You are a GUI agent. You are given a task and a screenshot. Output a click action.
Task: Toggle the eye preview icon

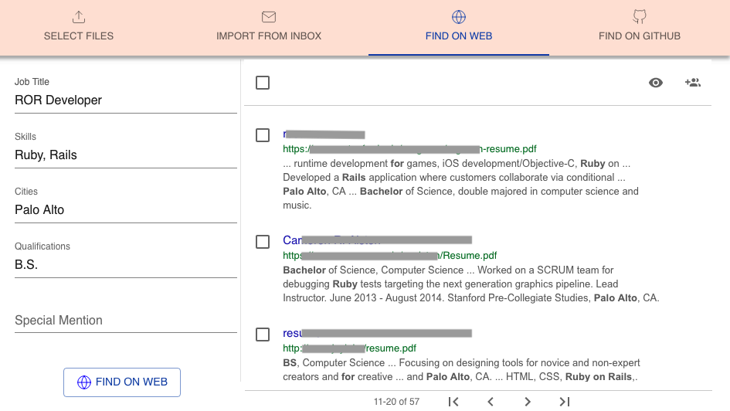tap(656, 83)
